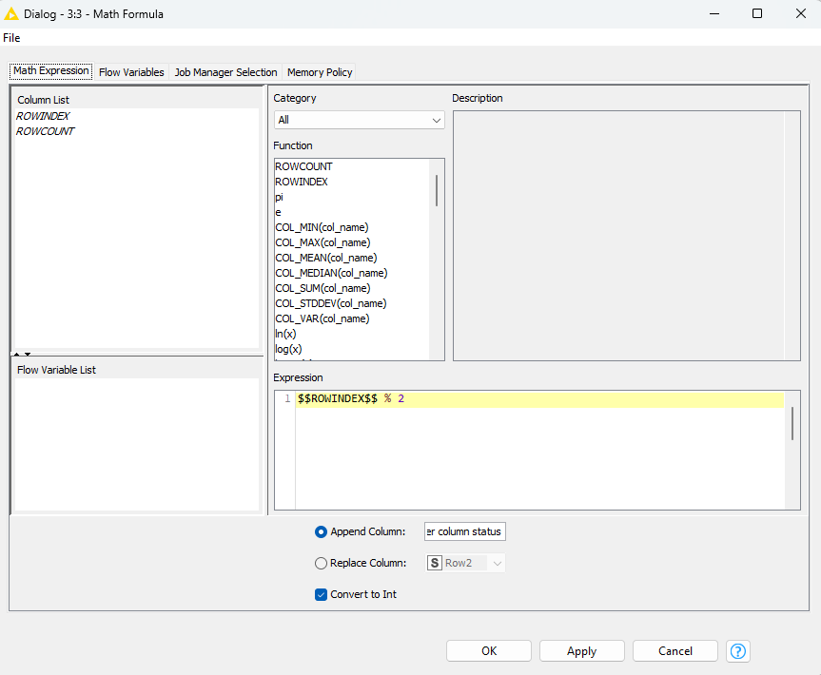821x675 pixels.
Task: Select COL_MEDIAN(col_name) function
Action: coord(331,273)
